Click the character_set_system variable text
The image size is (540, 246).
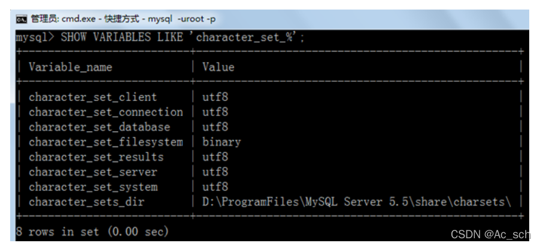[93, 187]
